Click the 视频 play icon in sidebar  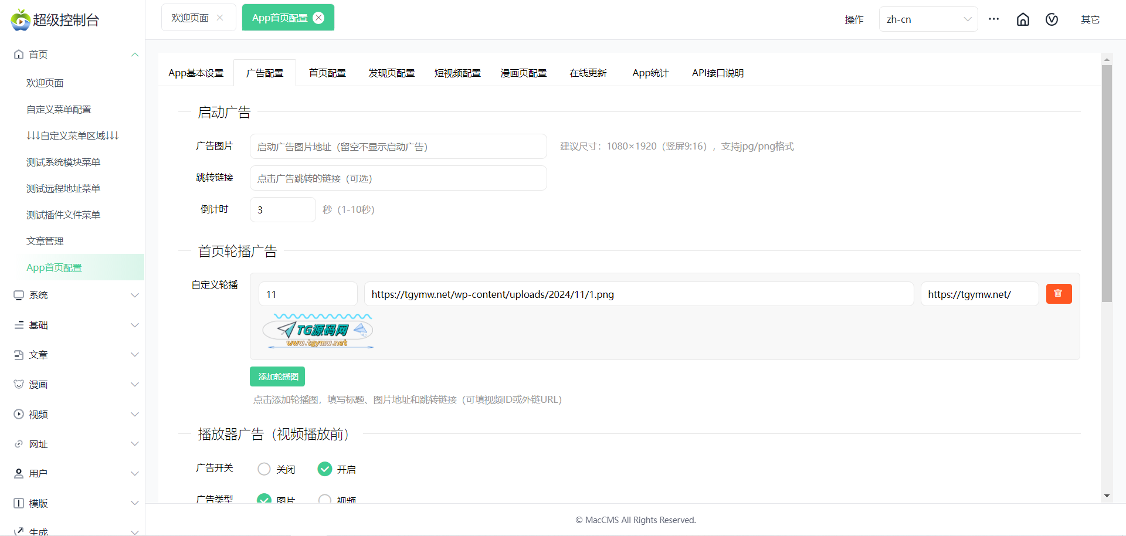click(x=19, y=414)
